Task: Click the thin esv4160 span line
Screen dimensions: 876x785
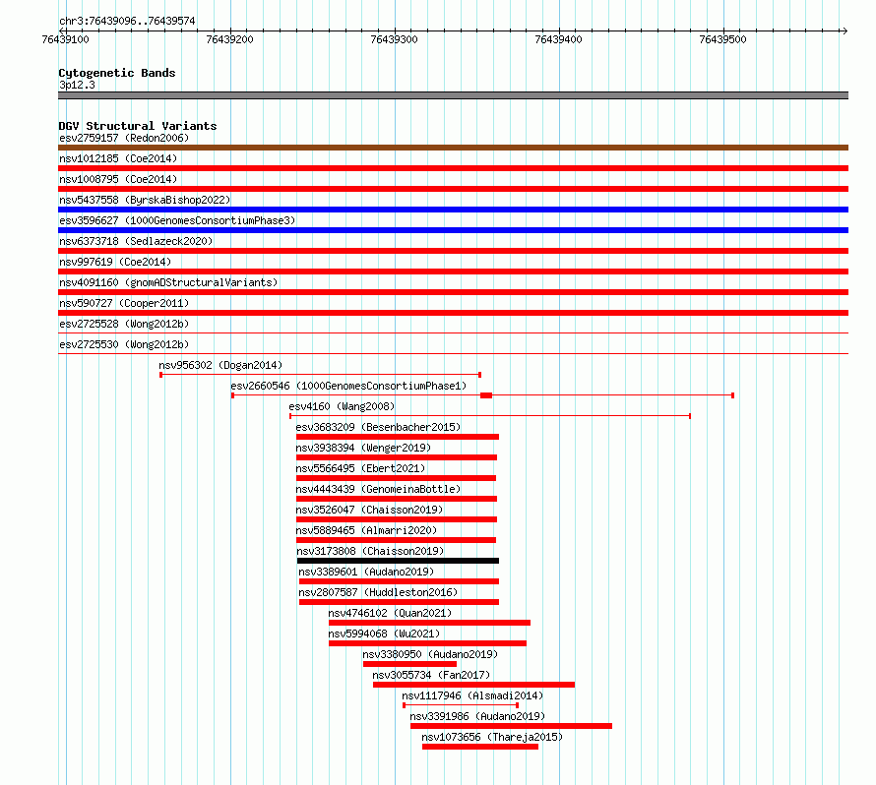Action: point(490,416)
